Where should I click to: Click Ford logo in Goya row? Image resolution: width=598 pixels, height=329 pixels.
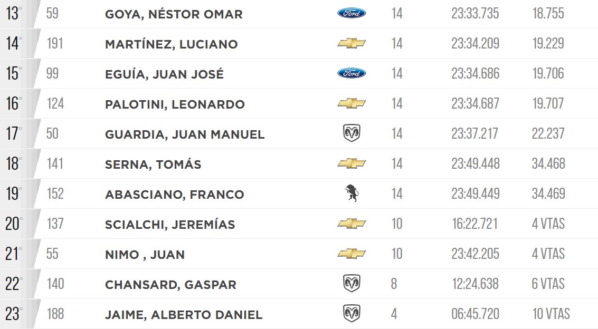point(352,13)
